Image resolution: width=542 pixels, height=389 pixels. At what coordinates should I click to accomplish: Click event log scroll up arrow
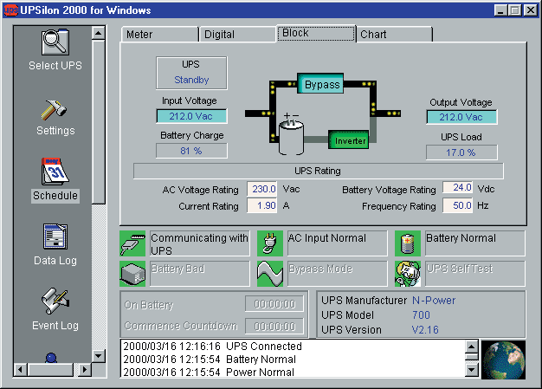tap(472, 347)
